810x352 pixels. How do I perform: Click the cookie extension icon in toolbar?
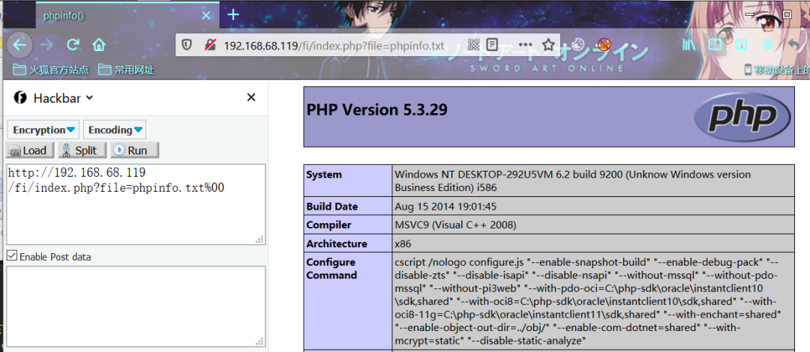click(x=580, y=44)
